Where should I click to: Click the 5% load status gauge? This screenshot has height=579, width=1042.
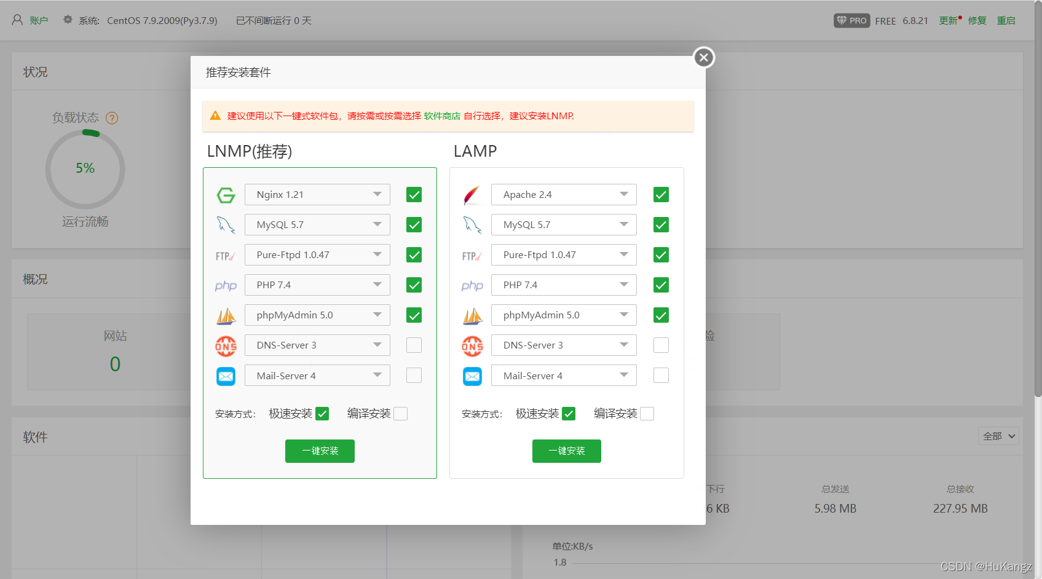tap(85, 169)
